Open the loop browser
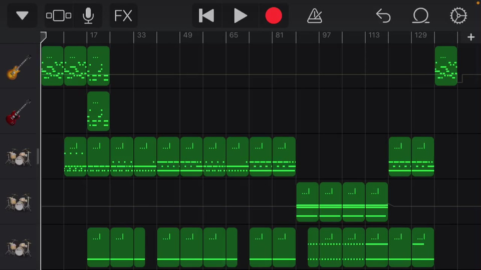The height and width of the screenshot is (270, 481). coord(420,15)
